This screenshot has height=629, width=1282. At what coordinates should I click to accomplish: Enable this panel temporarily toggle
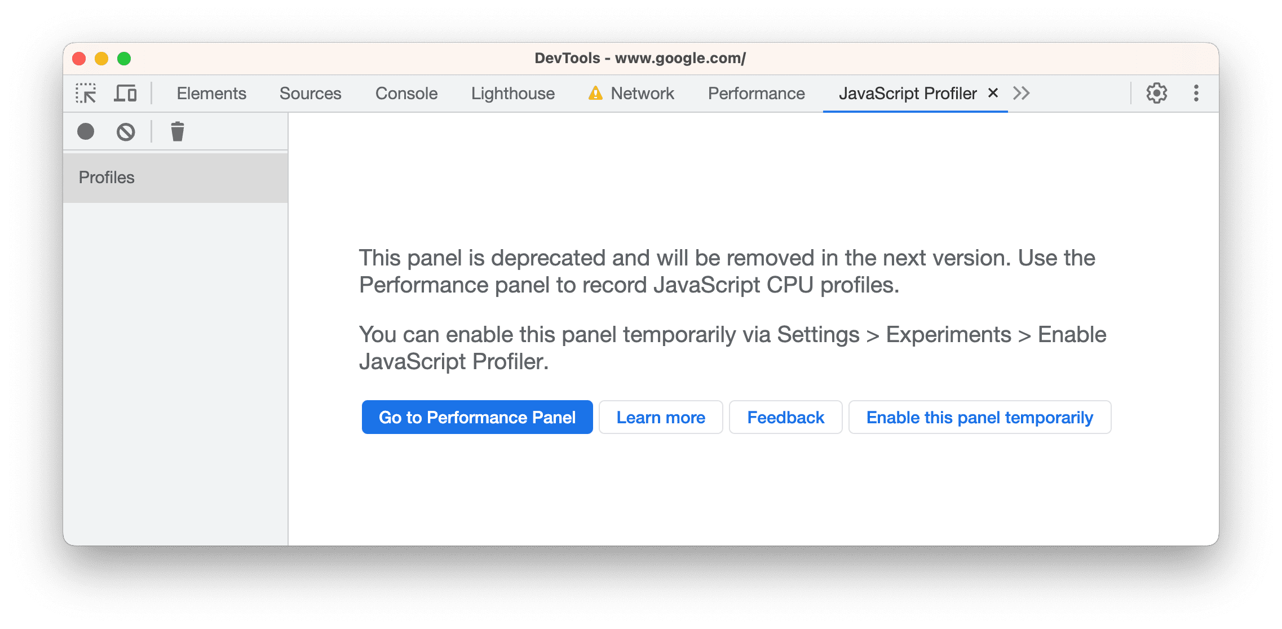[x=979, y=417]
